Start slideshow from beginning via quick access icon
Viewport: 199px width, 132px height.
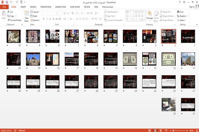21,2
